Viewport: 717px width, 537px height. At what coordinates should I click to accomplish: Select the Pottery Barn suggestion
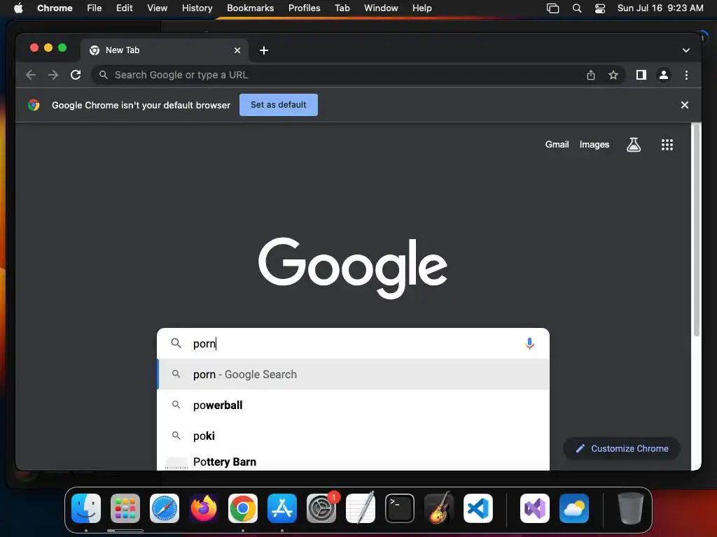pyautogui.click(x=353, y=461)
